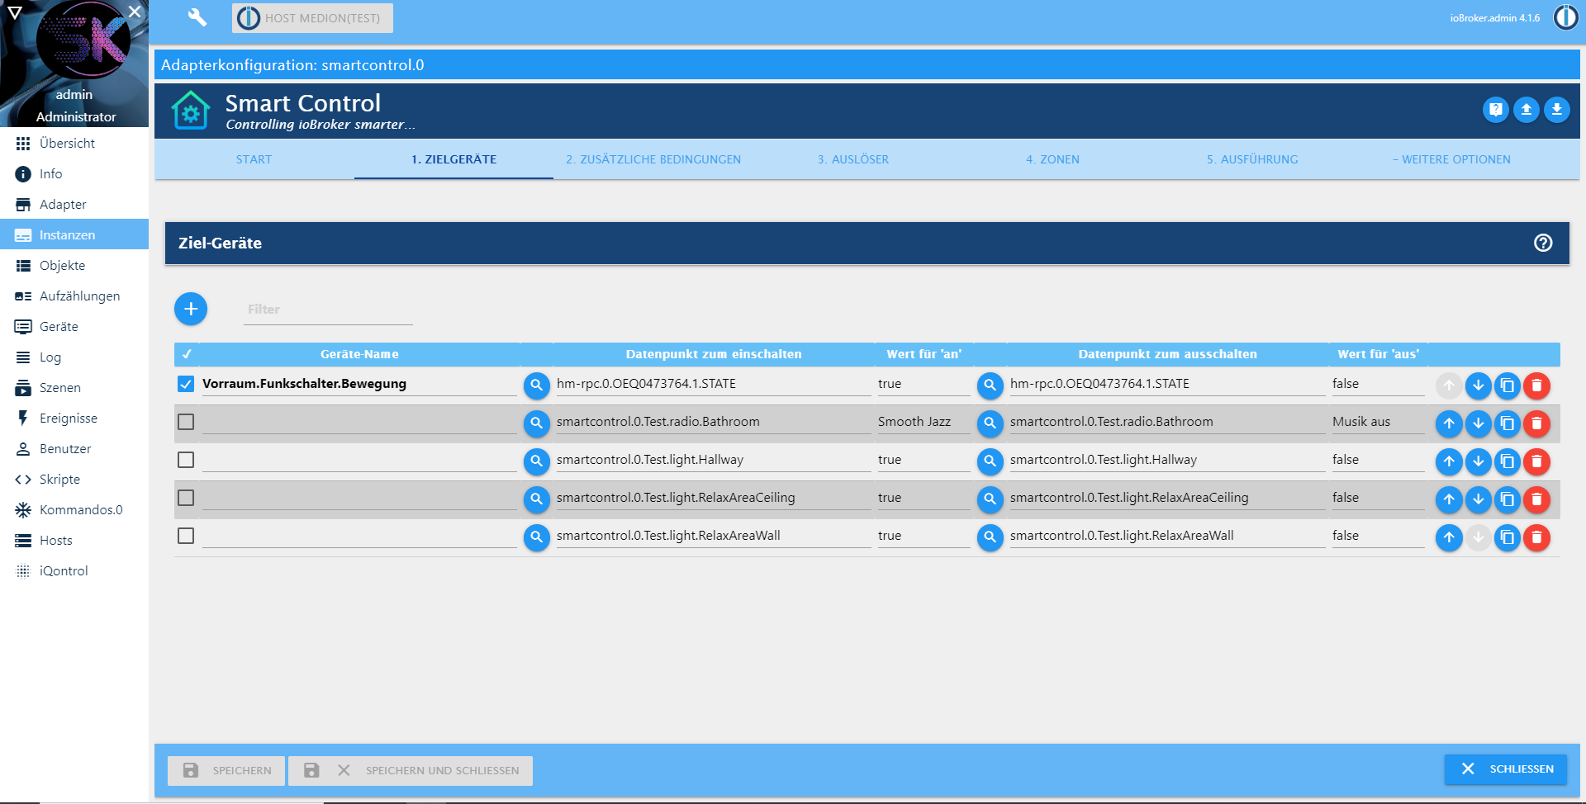
Task: Switch to 2. Zusätzliche Bedingungen tab
Action: point(653,159)
